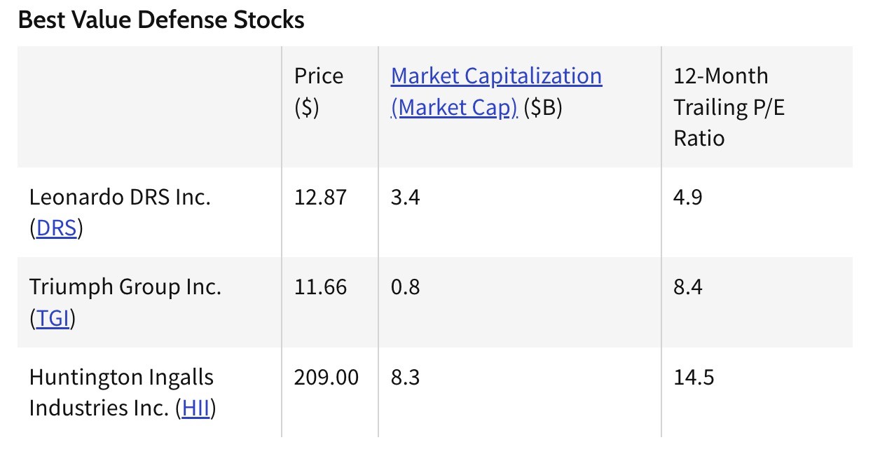Click the 11.66 price cell
The width and height of the screenshot is (873, 454).
(320, 287)
